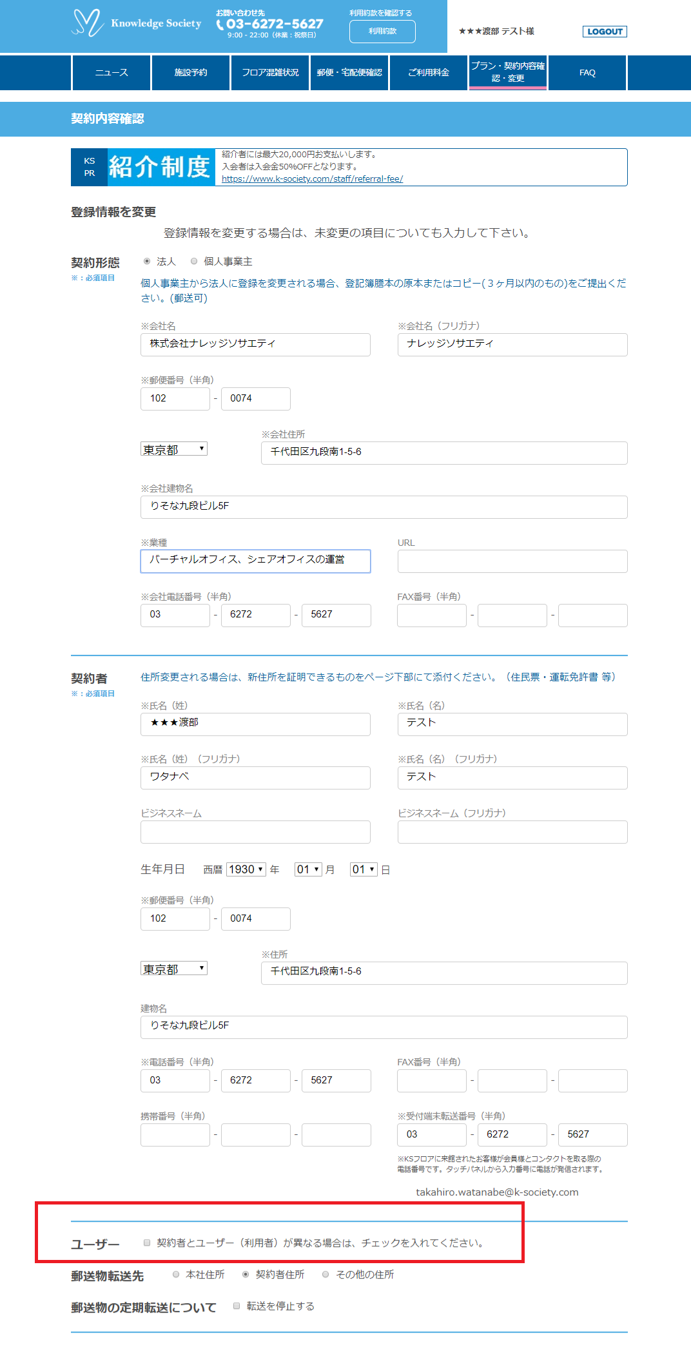Choose 本社住所 as mail forwarding address
The image size is (691, 1345).
click(176, 1274)
